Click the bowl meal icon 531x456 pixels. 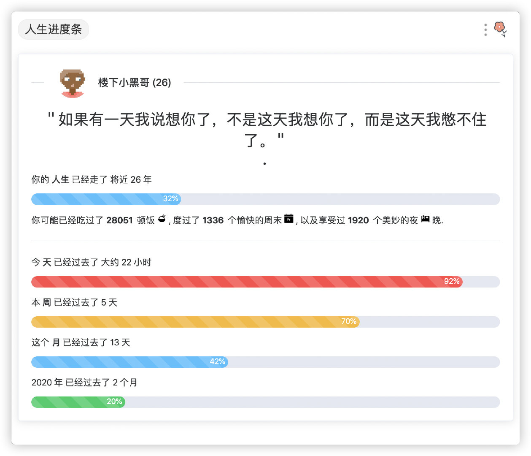pos(162,219)
